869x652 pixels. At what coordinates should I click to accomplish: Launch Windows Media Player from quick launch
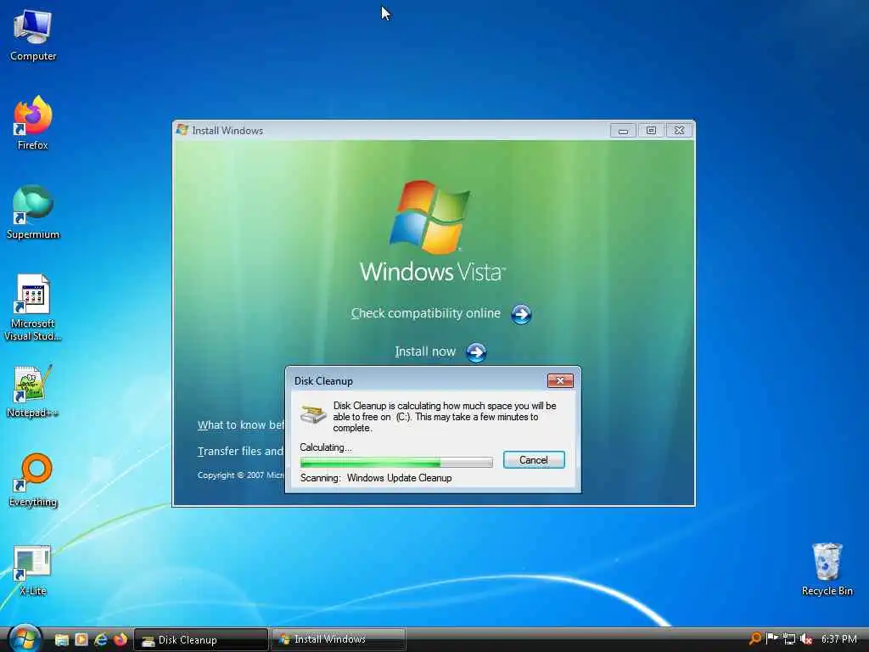81,640
